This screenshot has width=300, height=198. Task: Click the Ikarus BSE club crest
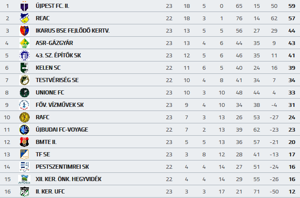(x=25, y=31)
